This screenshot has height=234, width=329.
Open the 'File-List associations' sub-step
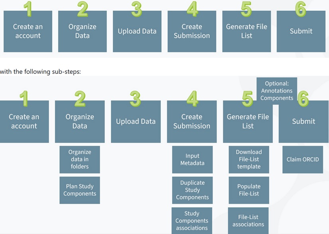coord(248,220)
